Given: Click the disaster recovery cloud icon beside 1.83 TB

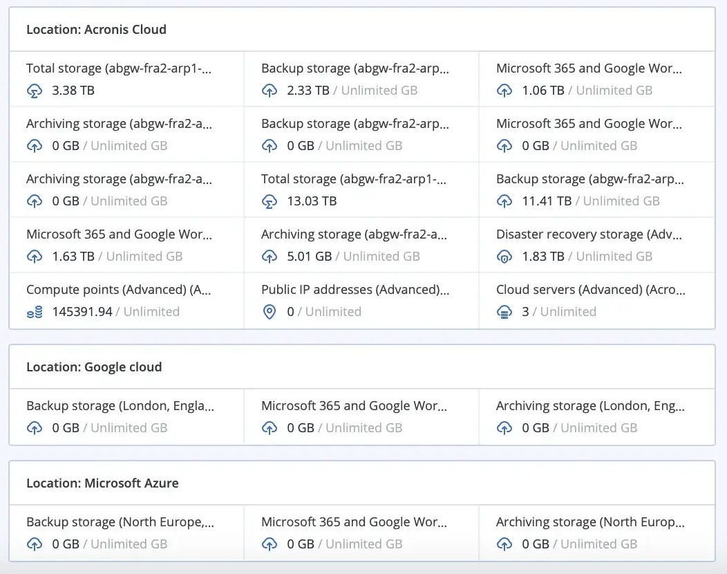Looking at the screenshot, I should [504, 257].
